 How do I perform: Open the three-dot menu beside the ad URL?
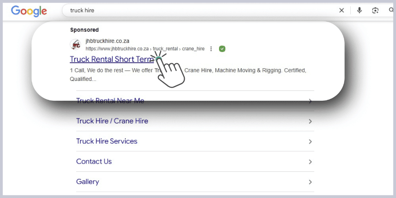(211, 49)
